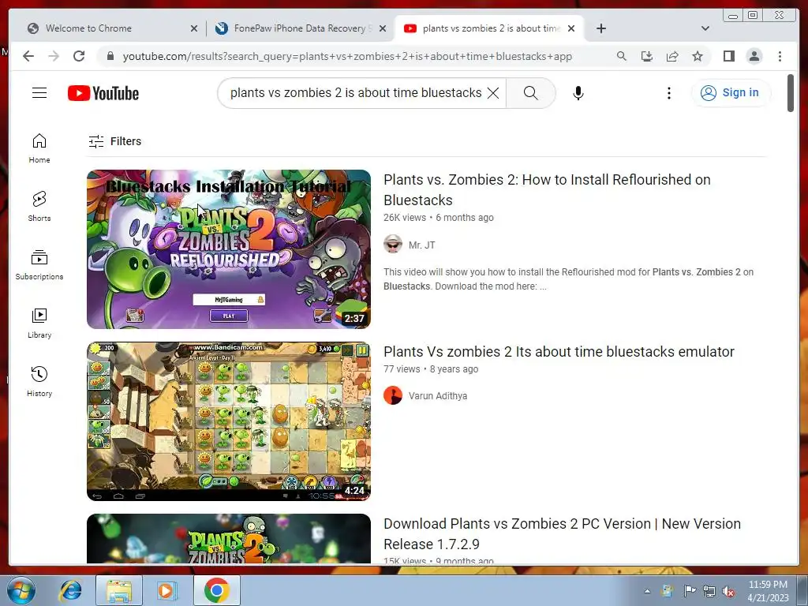Open History in the sidebar

coord(39,381)
